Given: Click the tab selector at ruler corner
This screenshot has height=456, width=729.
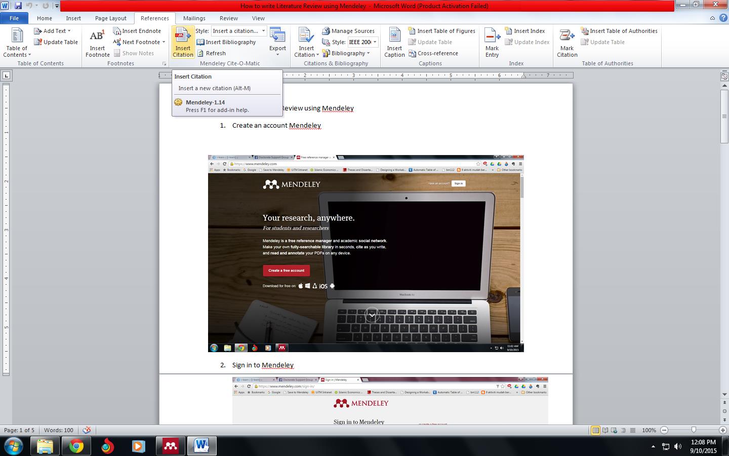Looking at the screenshot, I should (6, 76).
